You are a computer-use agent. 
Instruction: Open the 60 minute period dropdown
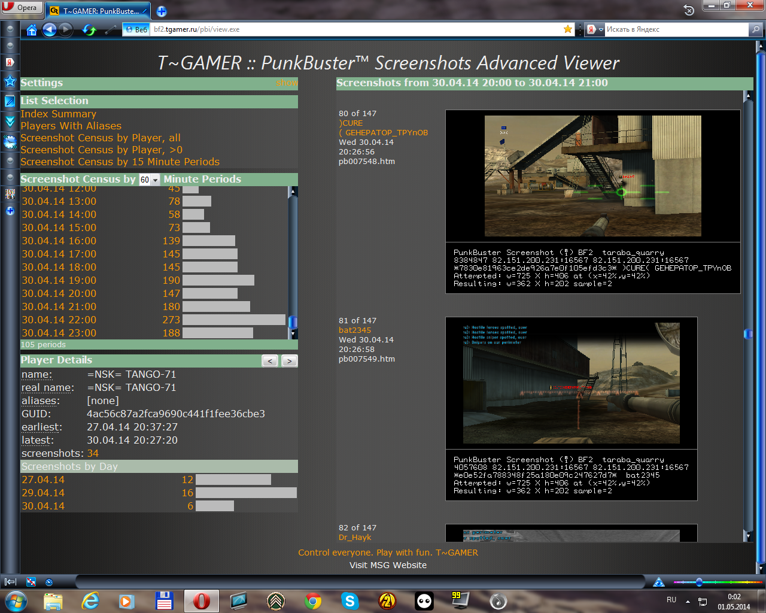(x=149, y=180)
